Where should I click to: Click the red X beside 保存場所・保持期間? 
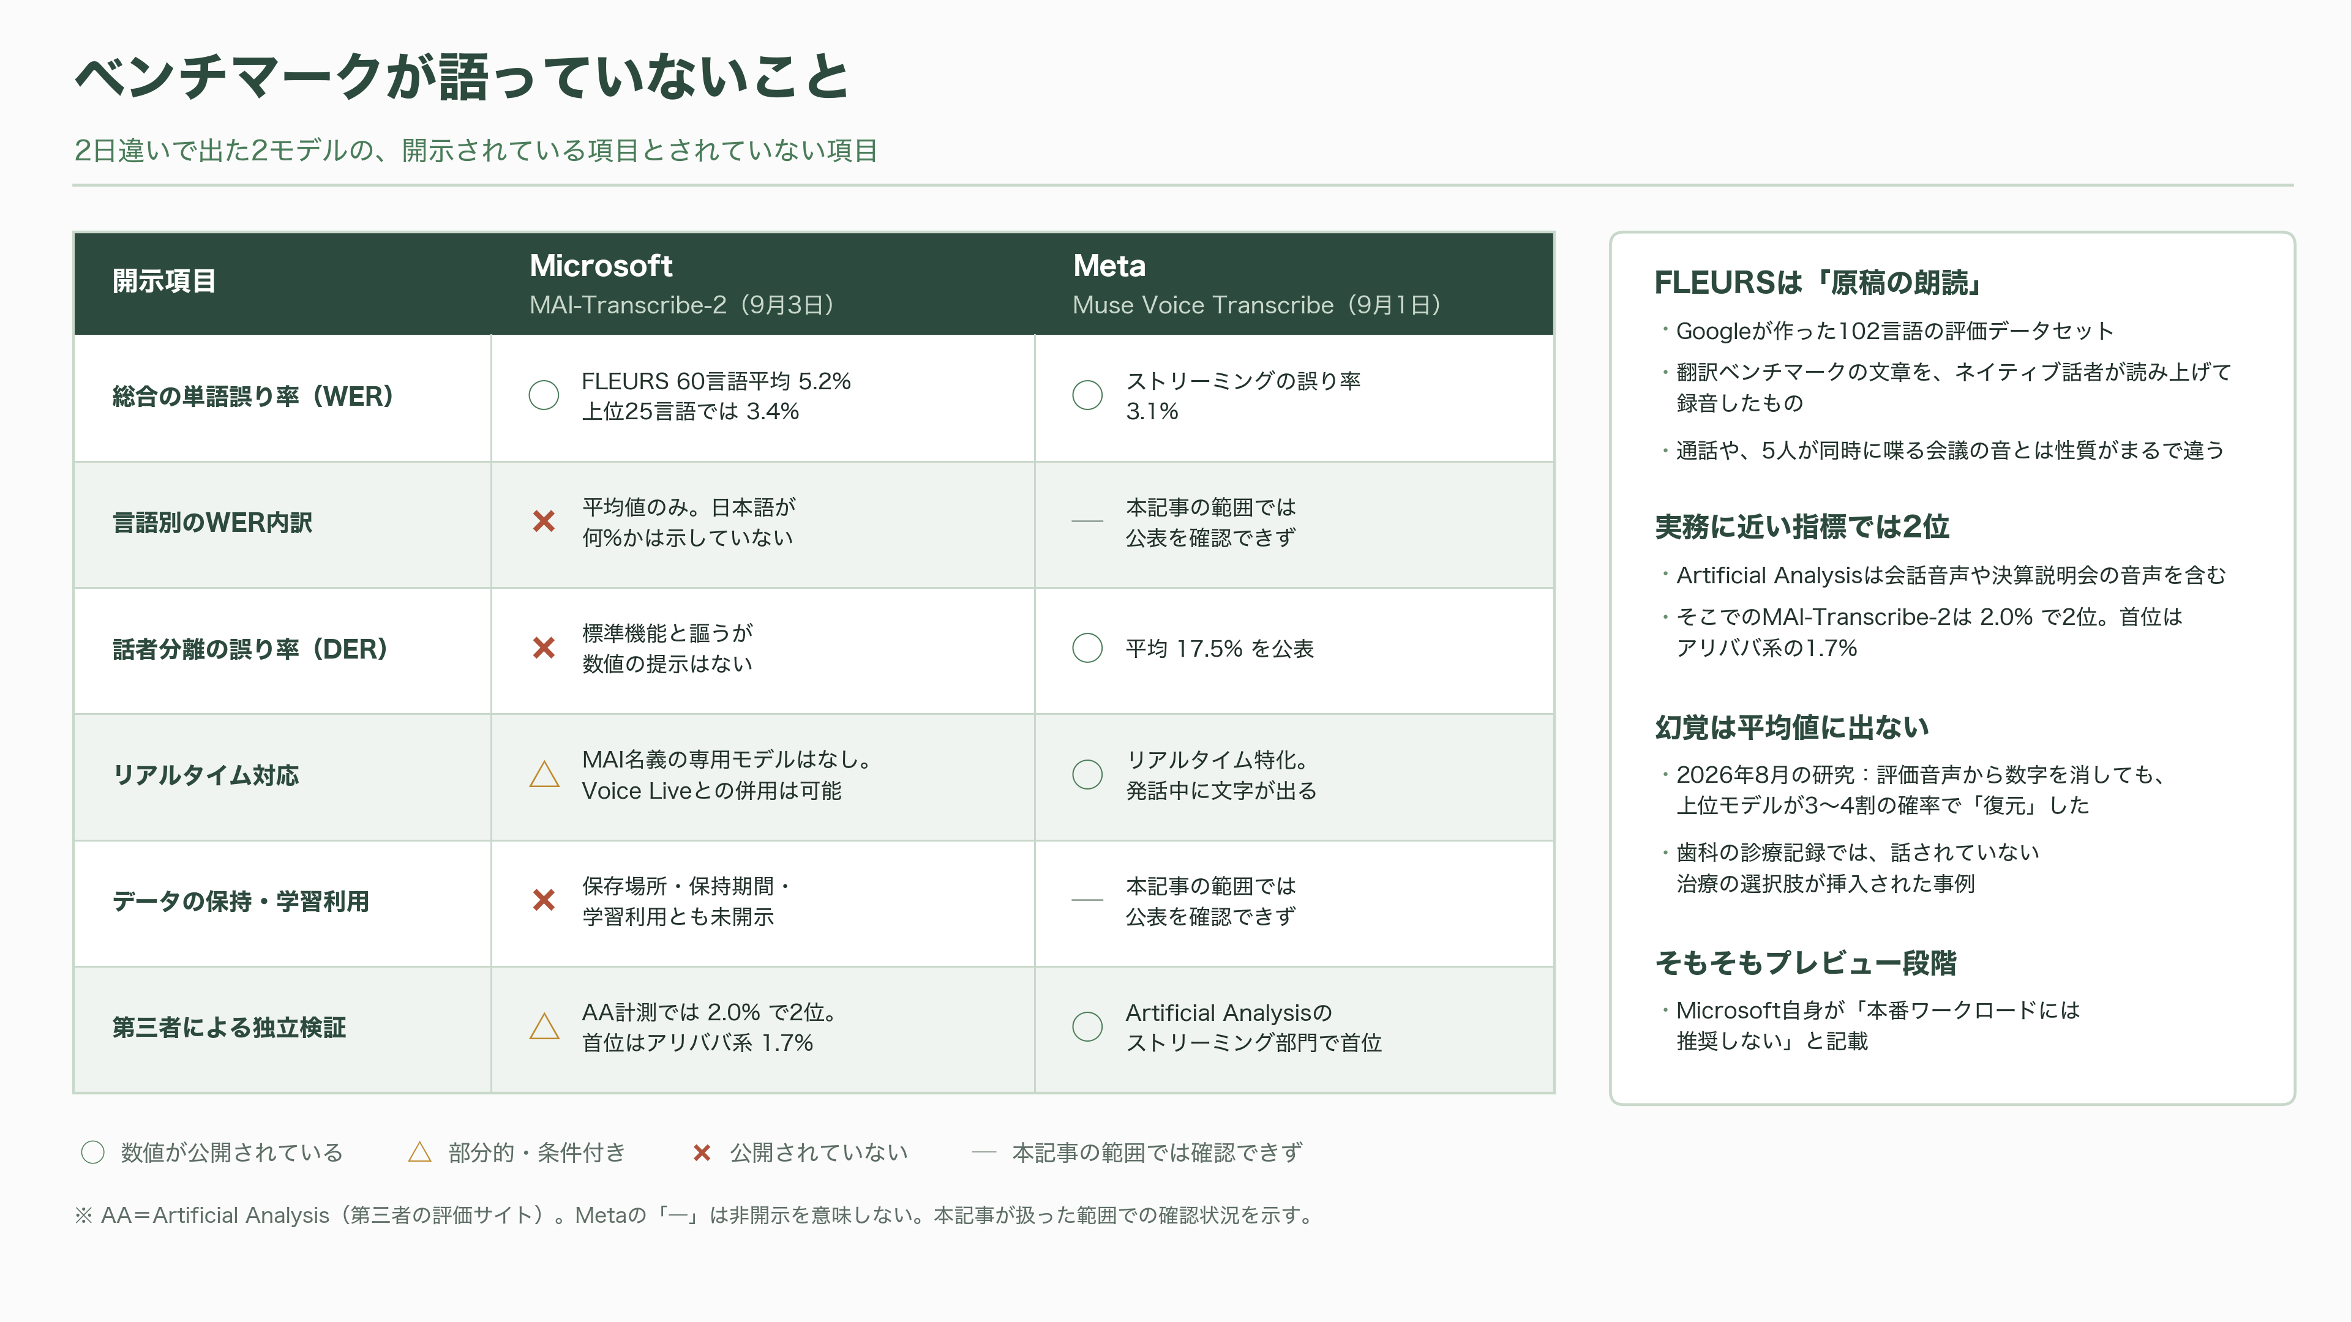pyautogui.click(x=544, y=900)
